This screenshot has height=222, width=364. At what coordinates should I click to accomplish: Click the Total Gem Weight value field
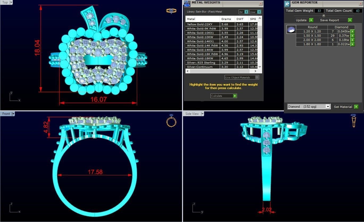click(x=319, y=11)
